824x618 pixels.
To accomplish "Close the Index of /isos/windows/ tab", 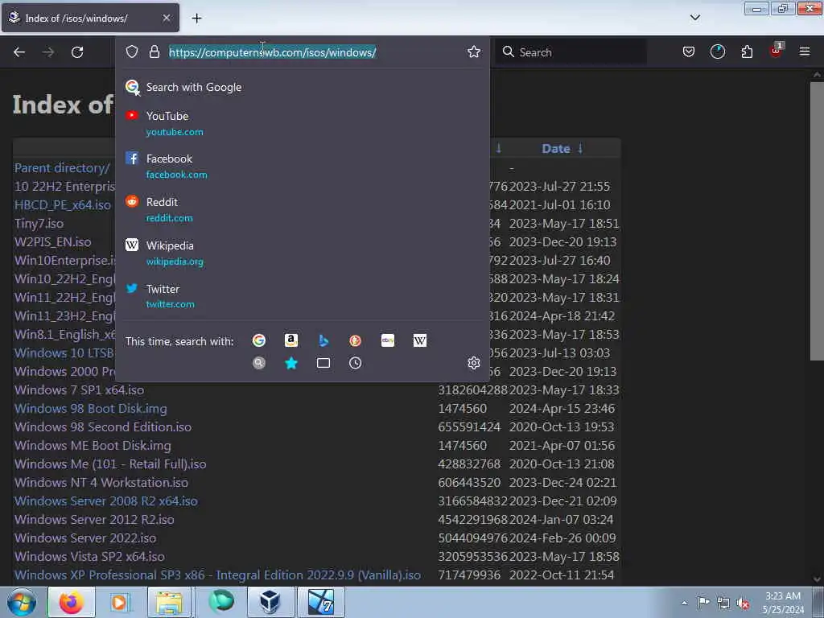I will (167, 18).
